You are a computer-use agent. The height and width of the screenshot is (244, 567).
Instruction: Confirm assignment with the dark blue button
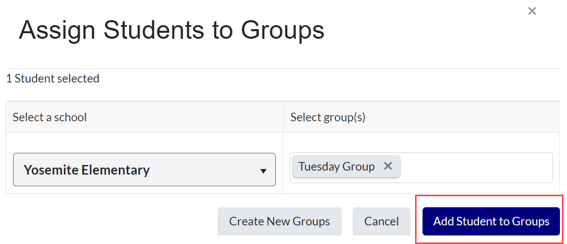491,221
